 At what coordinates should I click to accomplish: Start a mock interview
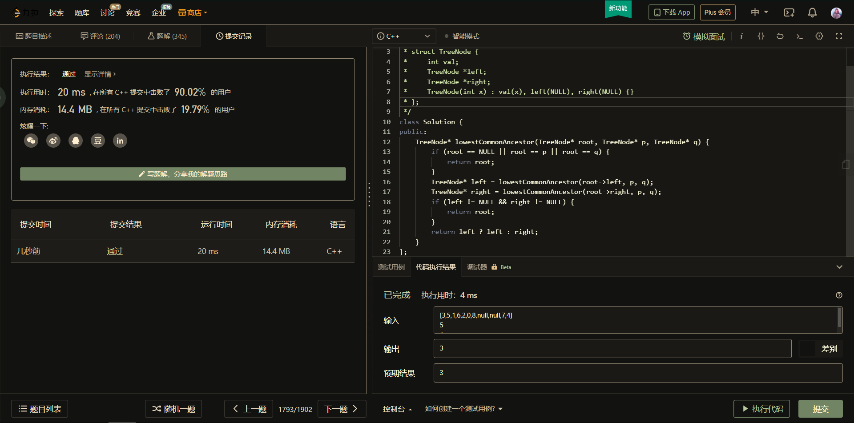704,36
